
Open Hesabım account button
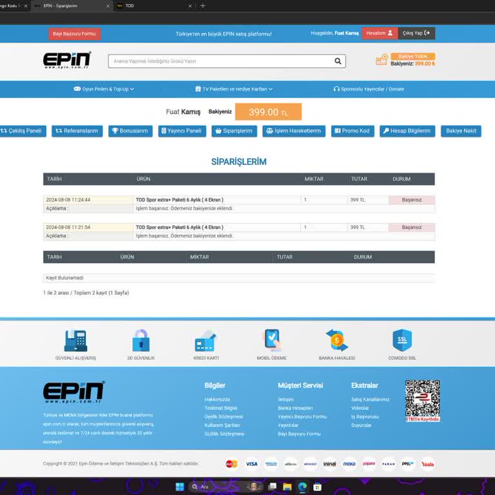click(x=380, y=33)
